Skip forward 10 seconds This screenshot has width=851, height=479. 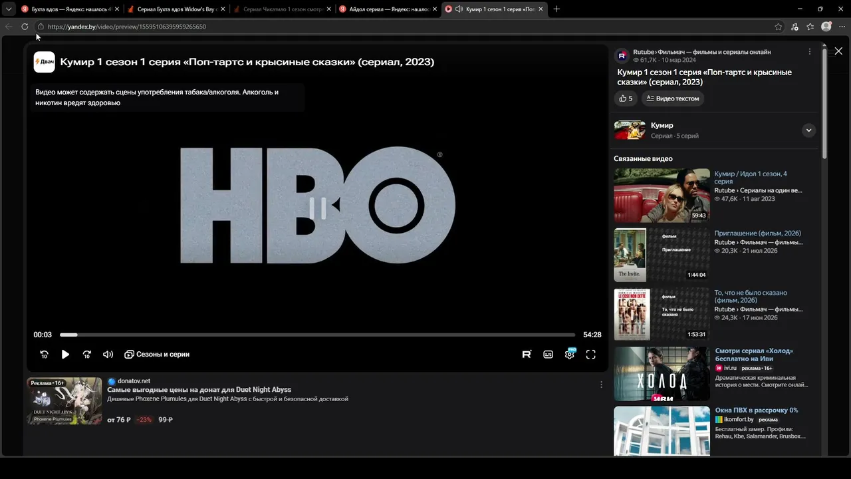pyautogui.click(x=86, y=355)
